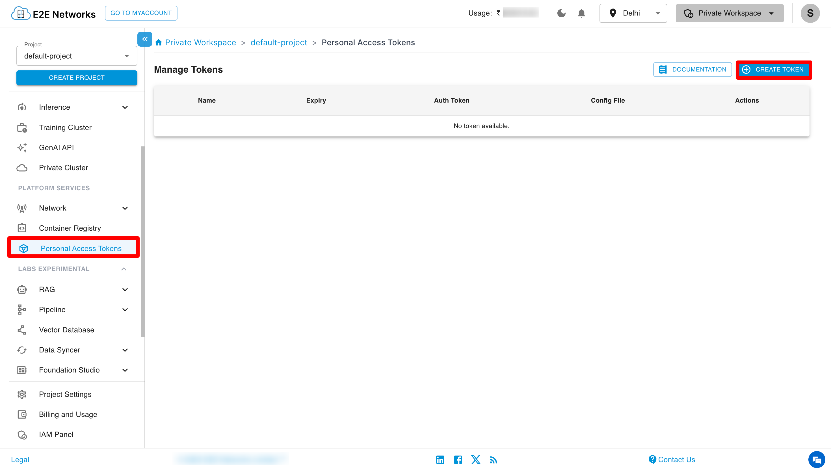Select Vector Database menu item
The image size is (831, 472).
click(66, 330)
